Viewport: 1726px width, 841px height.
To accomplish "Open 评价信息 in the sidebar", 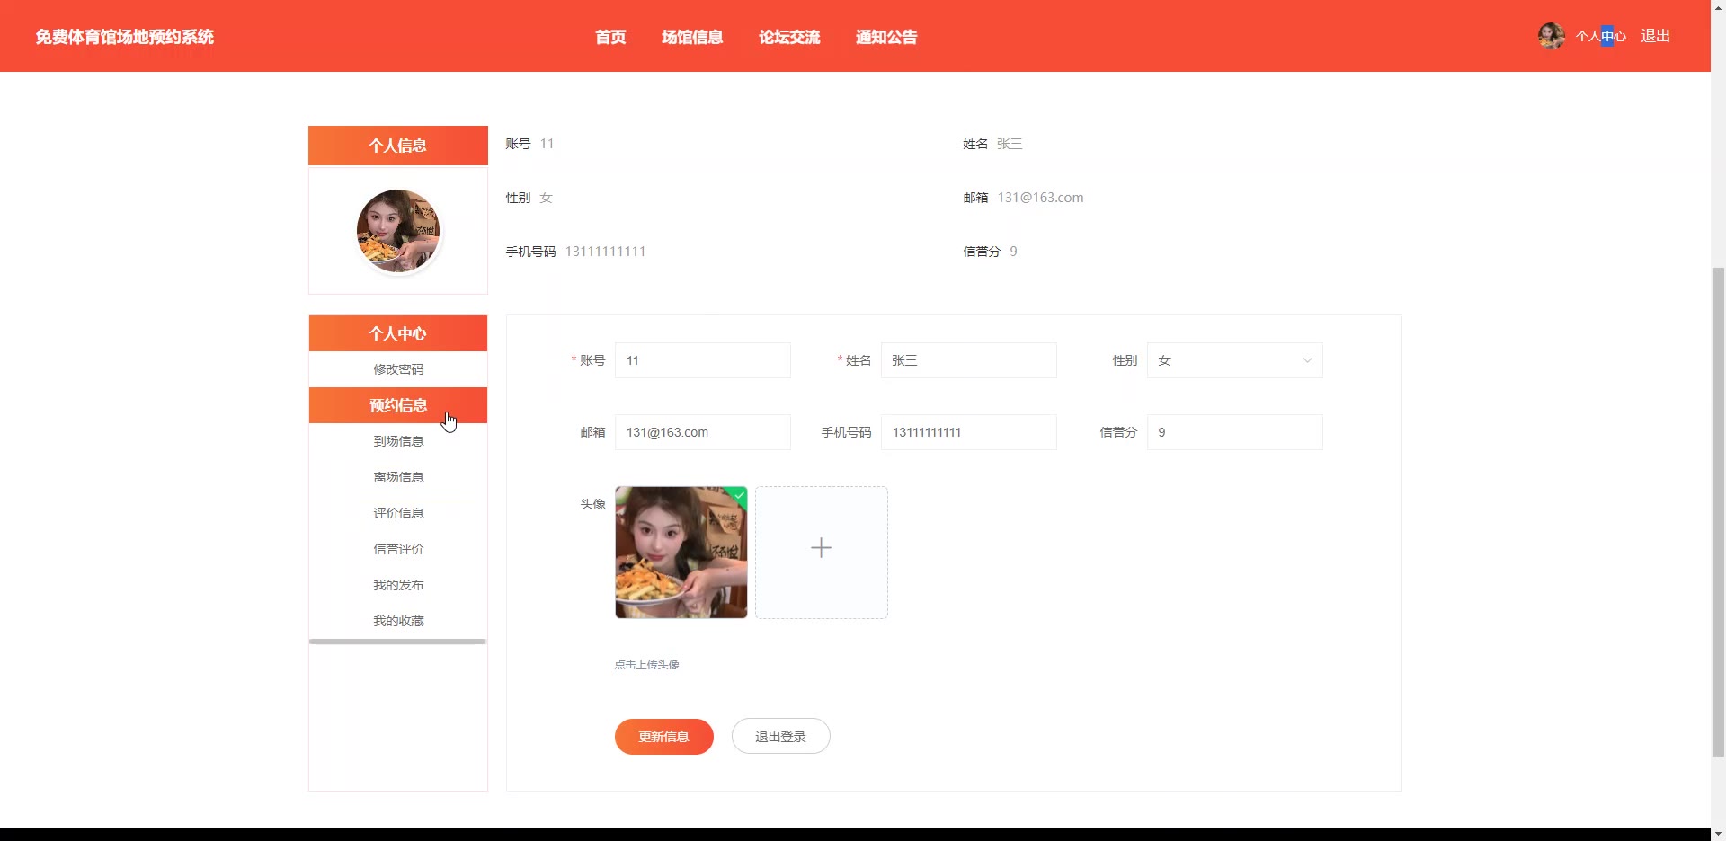I will click(x=398, y=513).
